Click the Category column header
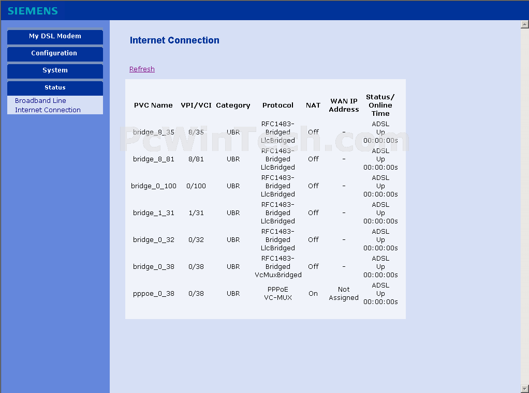 click(233, 105)
